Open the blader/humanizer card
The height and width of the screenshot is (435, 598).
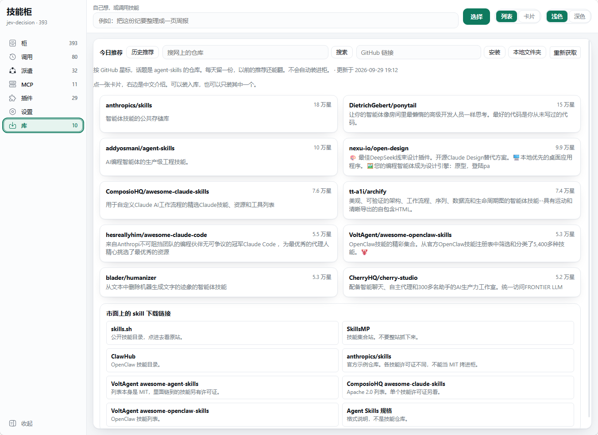coord(219,282)
